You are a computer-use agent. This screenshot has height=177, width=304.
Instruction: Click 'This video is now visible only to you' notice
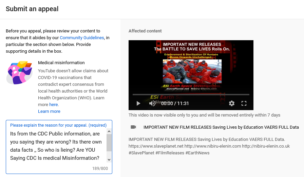pyautogui.click(x=204, y=115)
